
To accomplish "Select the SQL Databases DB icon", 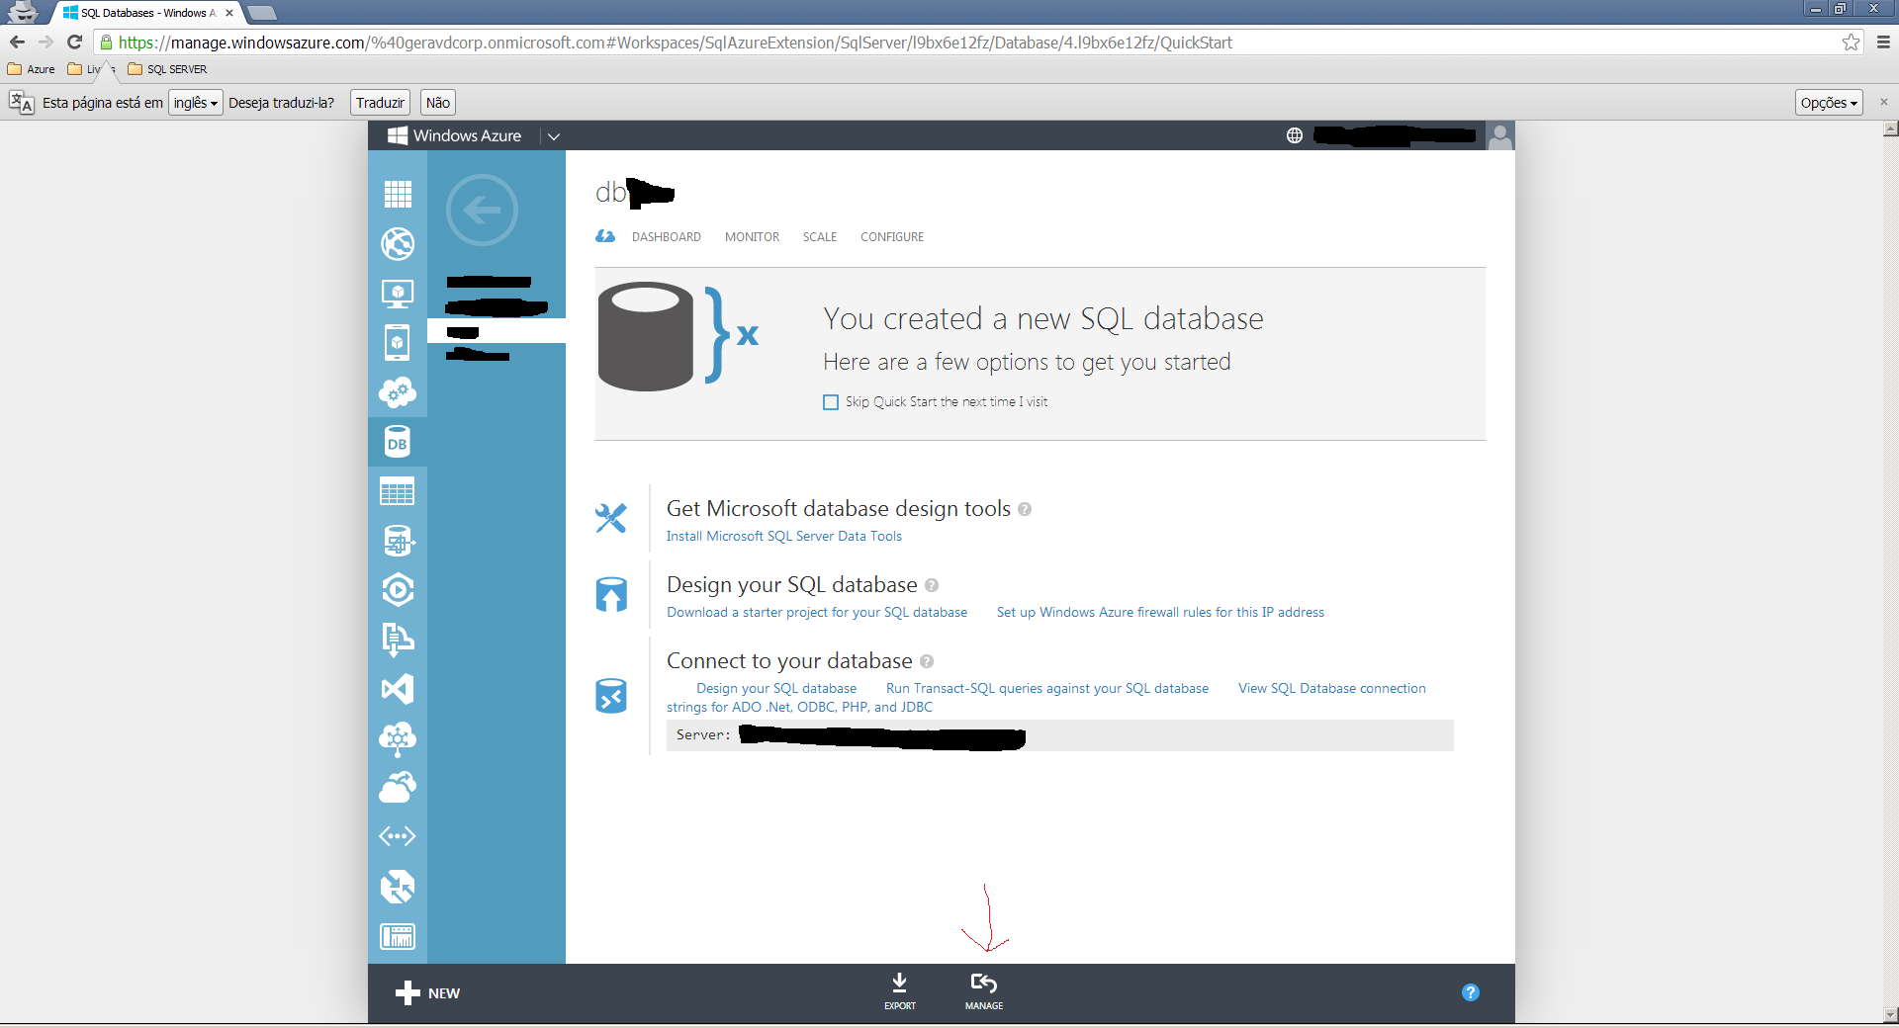I will 398,442.
